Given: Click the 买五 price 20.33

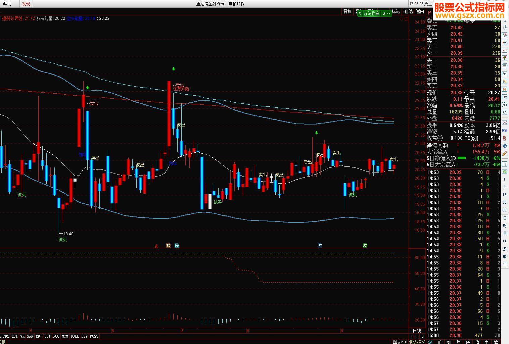Looking at the screenshot, I should point(457,86).
